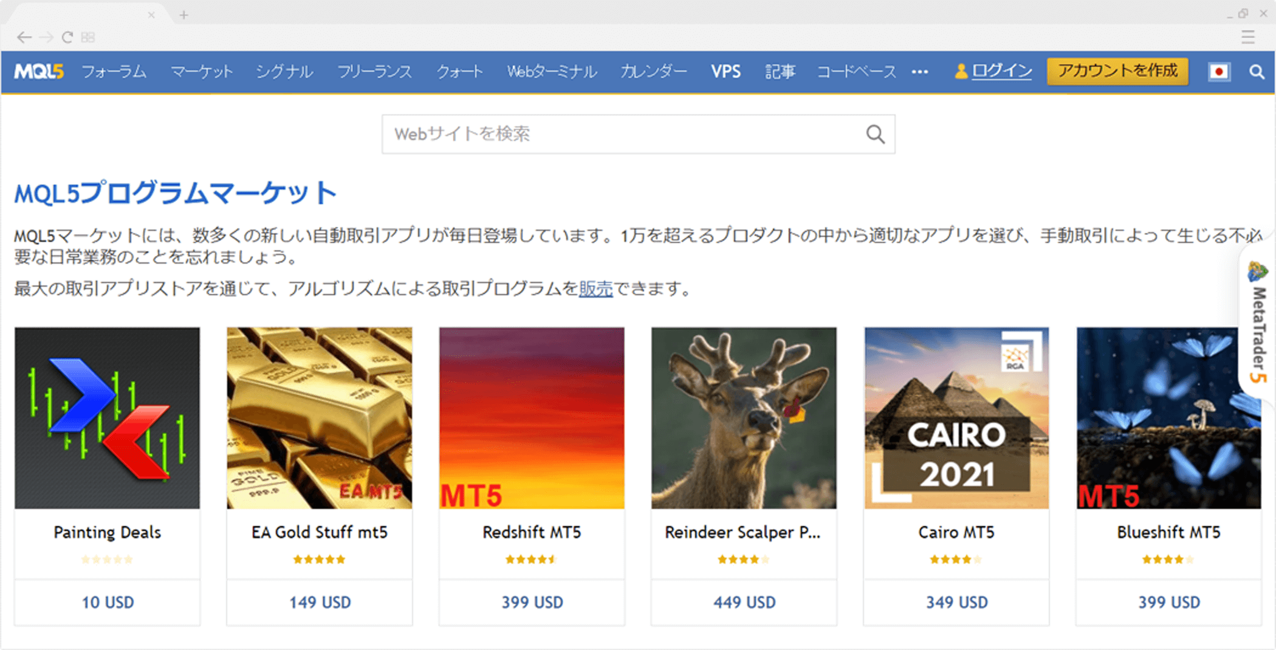Viewport: 1276px width, 650px height.
Task: Navigate to クォート in the navbar
Action: (x=460, y=72)
